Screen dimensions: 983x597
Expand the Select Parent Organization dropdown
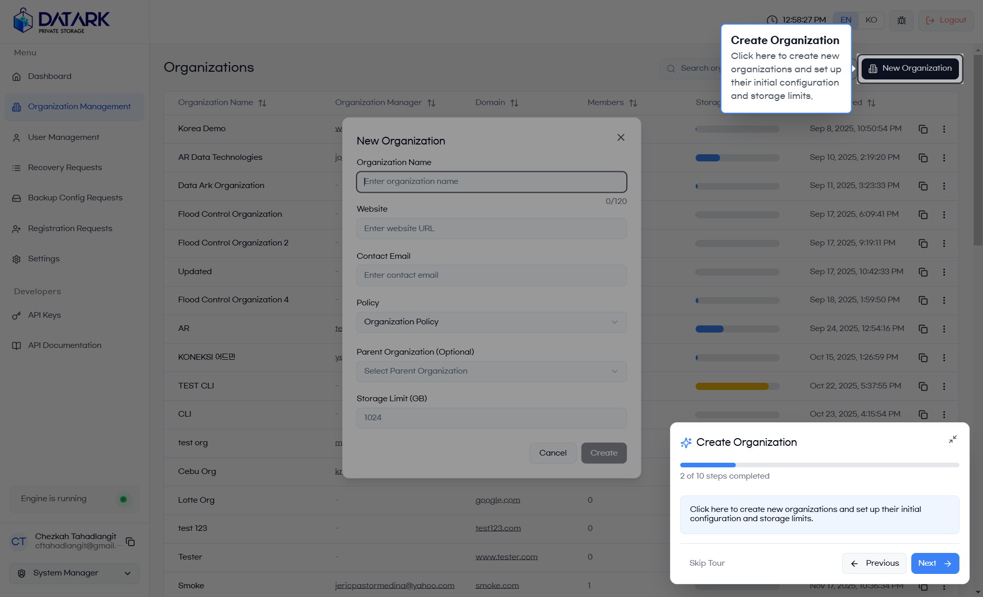click(x=491, y=371)
